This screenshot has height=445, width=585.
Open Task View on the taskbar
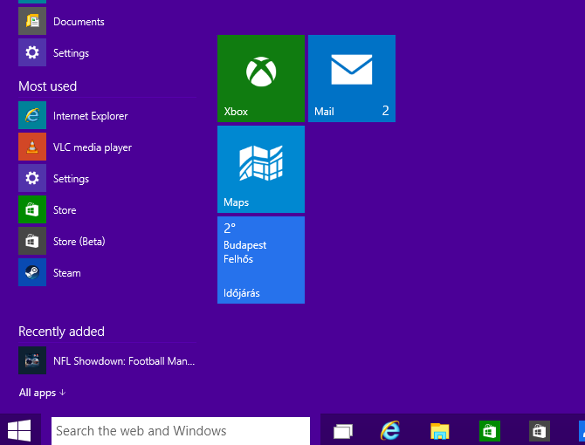pyautogui.click(x=343, y=431)
